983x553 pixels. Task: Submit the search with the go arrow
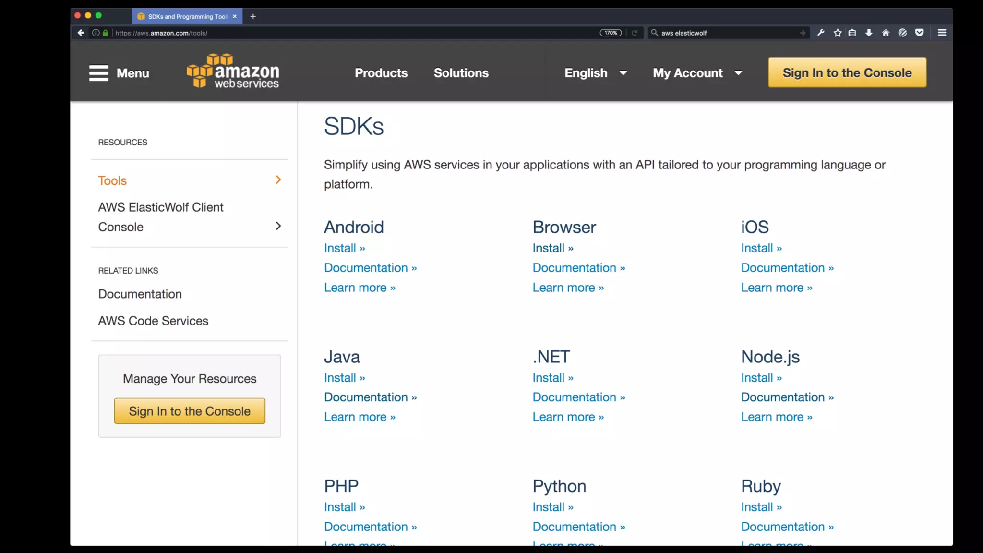803,33
